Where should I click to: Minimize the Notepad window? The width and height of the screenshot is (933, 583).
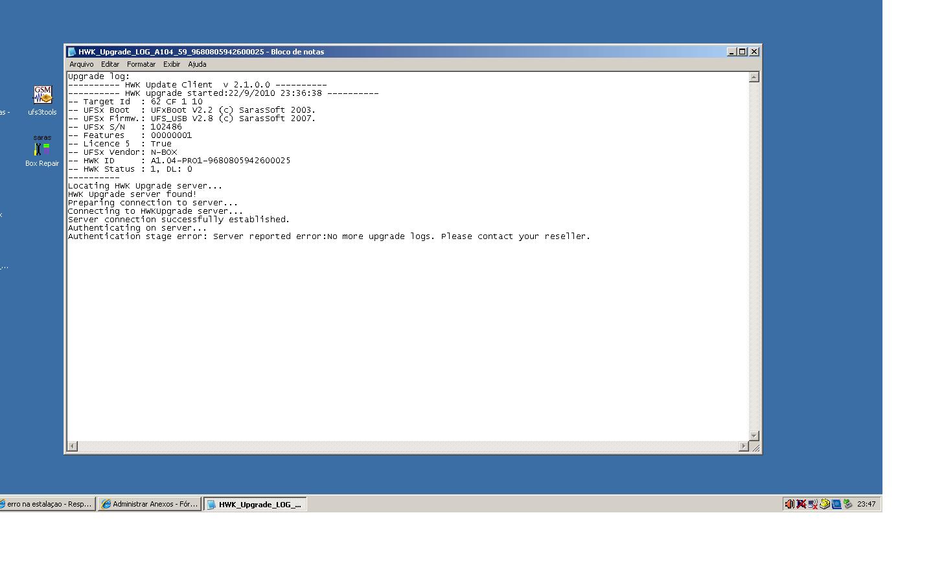coord(731,52)
